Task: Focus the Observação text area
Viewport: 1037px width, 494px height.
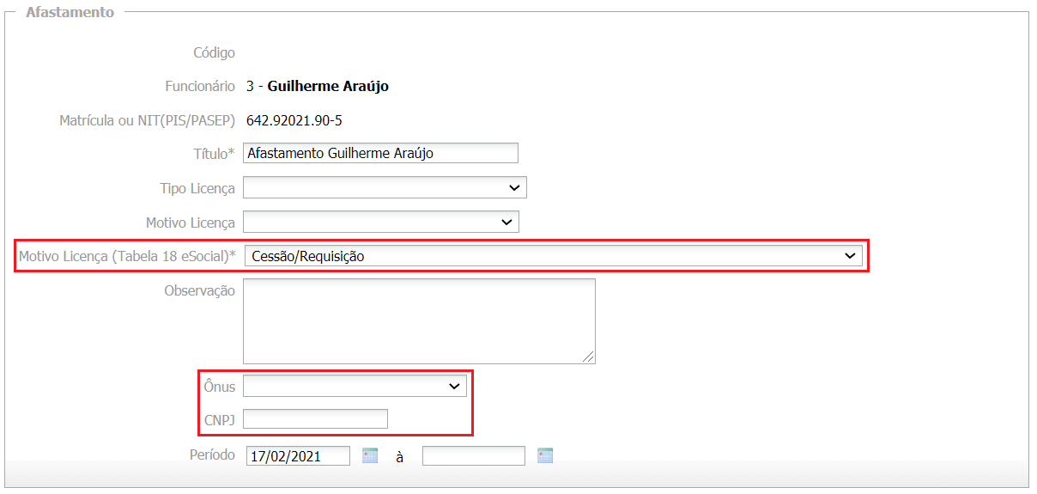Action: point(418,320)
